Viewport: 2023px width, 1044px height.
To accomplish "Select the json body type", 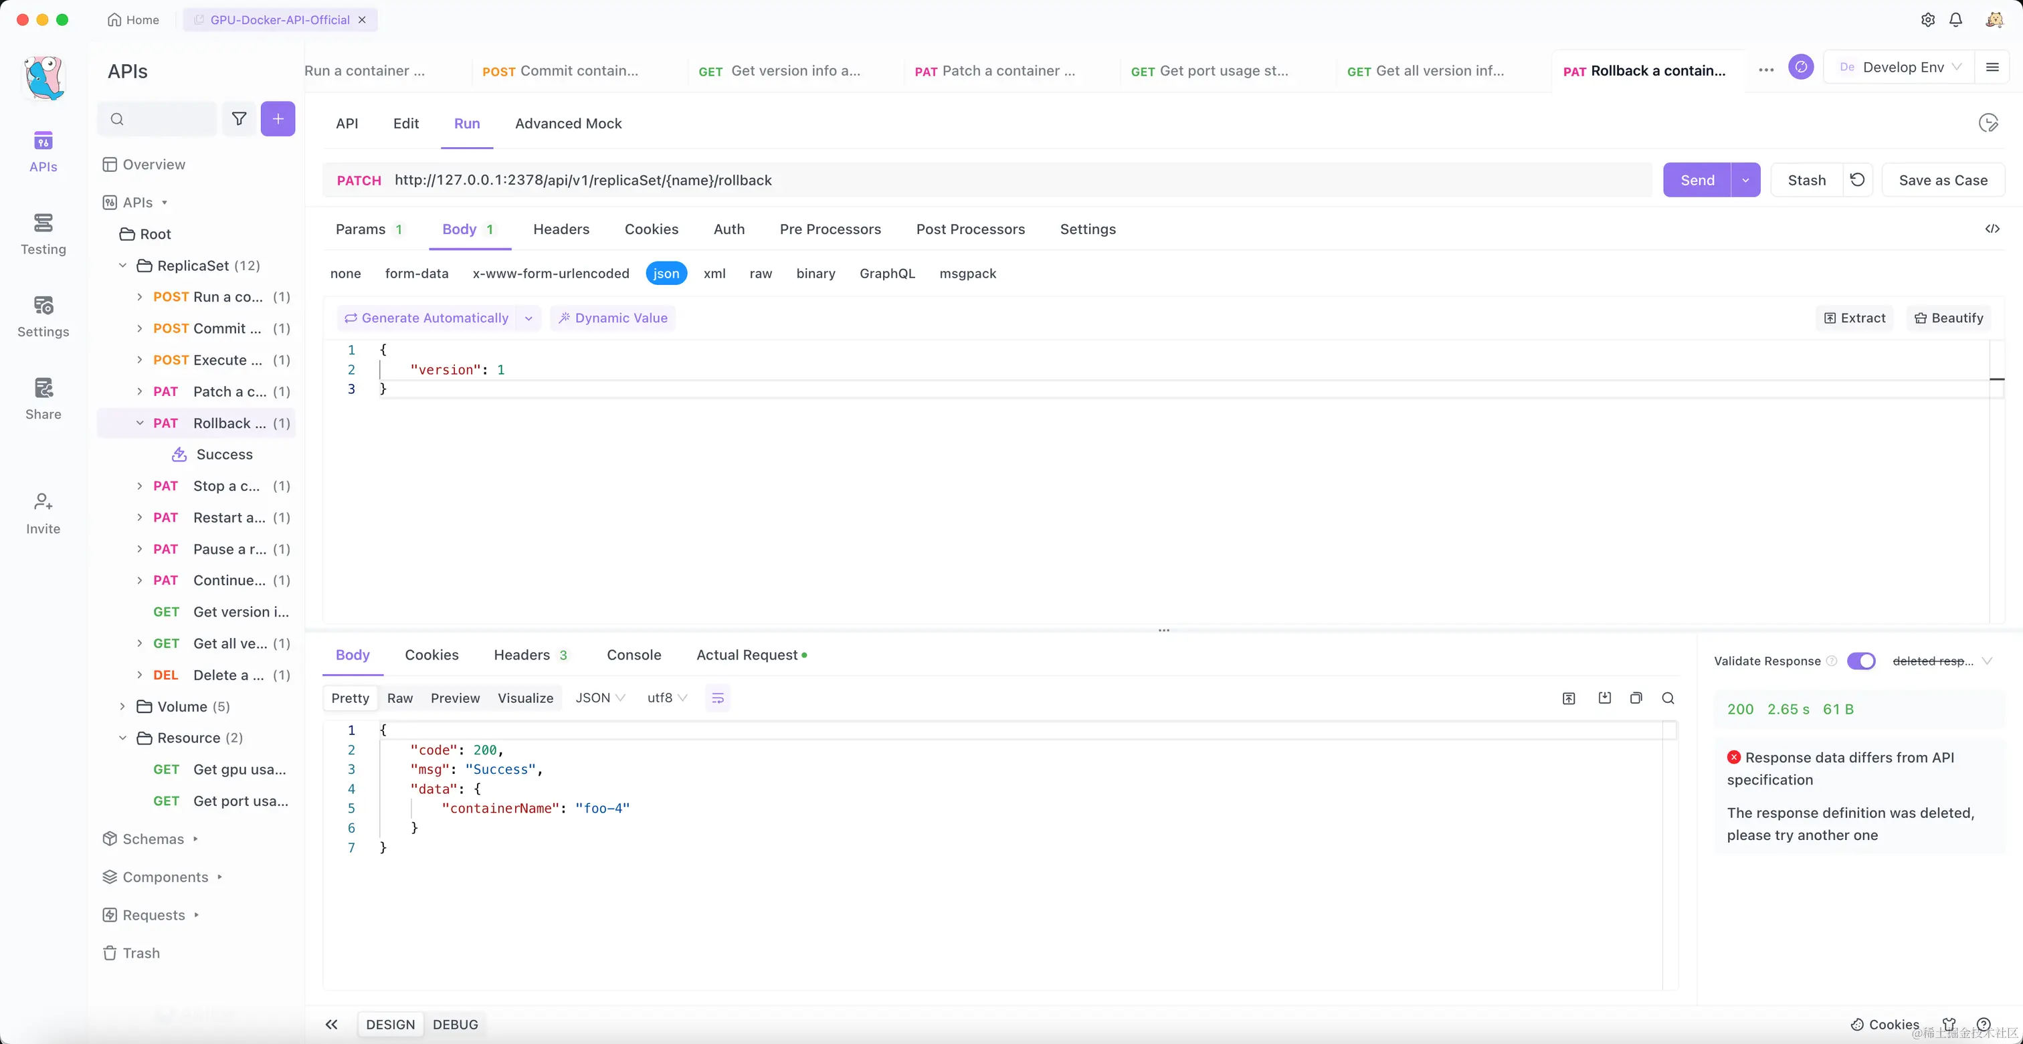I will tap(667, 273).
